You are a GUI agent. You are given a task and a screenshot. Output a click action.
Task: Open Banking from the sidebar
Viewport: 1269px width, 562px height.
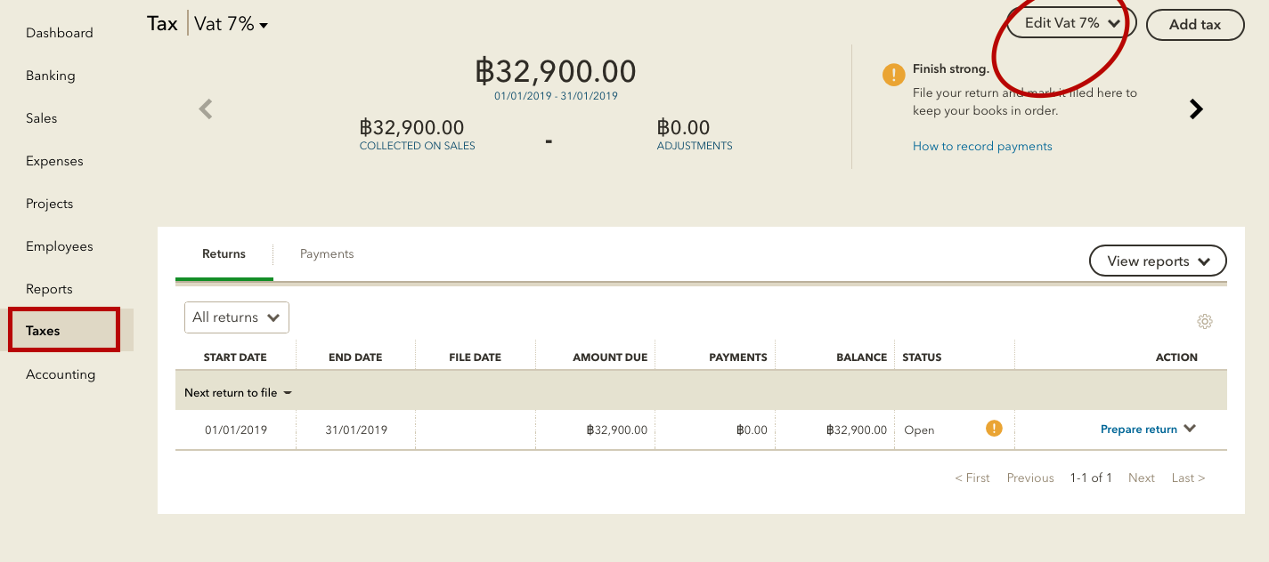(x=50, y=75)
